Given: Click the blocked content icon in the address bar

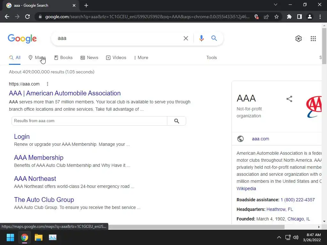Looking at the screenshot, I should coord(256,17).
